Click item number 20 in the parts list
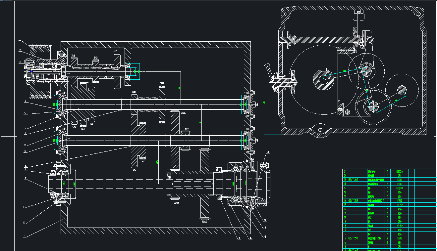This screenshot has height=251, width=437. (x=346, y=176)
